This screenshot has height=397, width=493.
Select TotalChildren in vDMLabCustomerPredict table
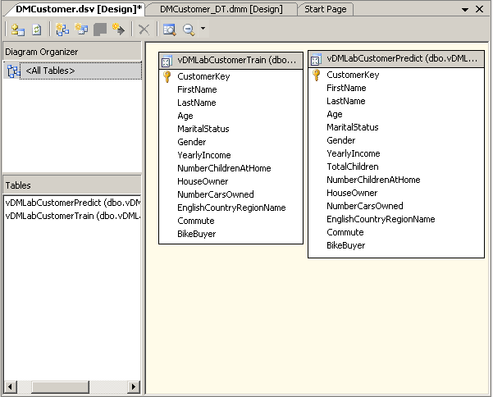[353, 167]
